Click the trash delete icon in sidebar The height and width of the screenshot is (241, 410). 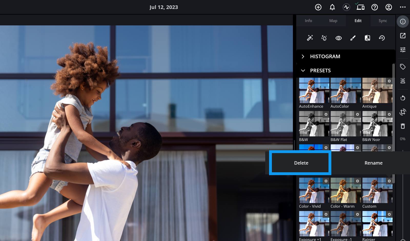(x=403, y=126)
